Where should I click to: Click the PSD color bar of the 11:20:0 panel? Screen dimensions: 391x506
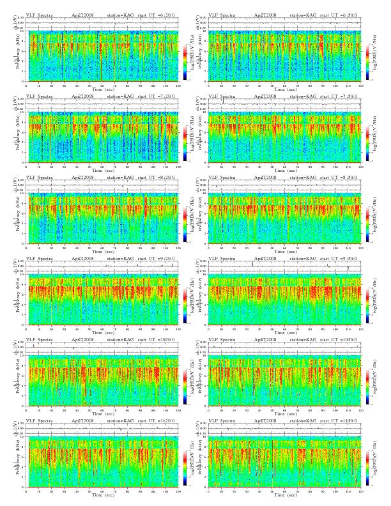185,468
